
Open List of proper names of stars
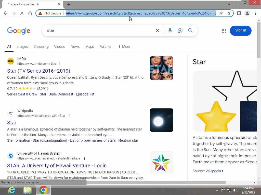pos(93,140)
